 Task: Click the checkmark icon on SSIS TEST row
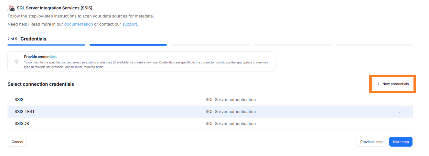tap(400, 112)
